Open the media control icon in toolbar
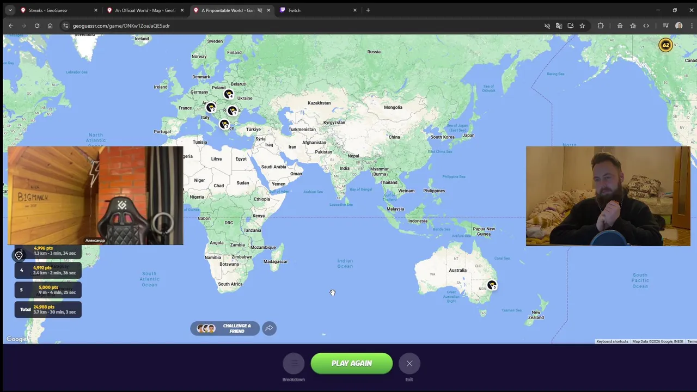Viewport: 697px width, 392px height. click(665, 26)
